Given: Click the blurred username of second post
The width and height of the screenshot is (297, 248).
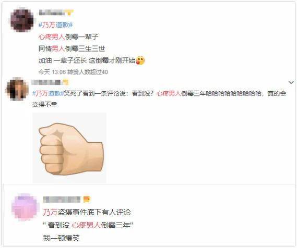Looking at the screenshot, I should pyautogui.click(x=46, y=82).
